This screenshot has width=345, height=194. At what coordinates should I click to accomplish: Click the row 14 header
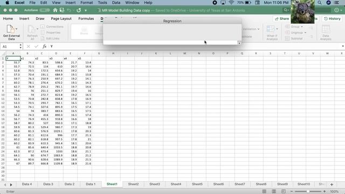3,111
